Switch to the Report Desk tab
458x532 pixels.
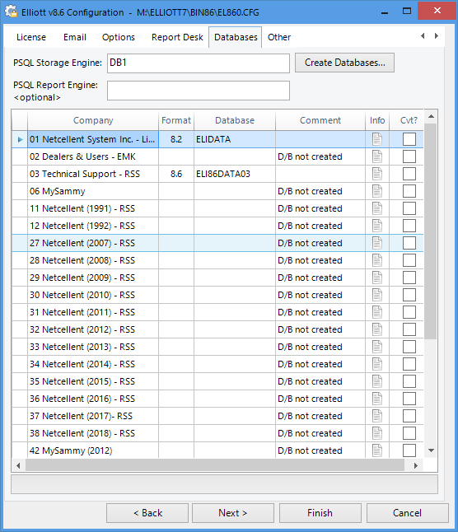click(177, 37)
